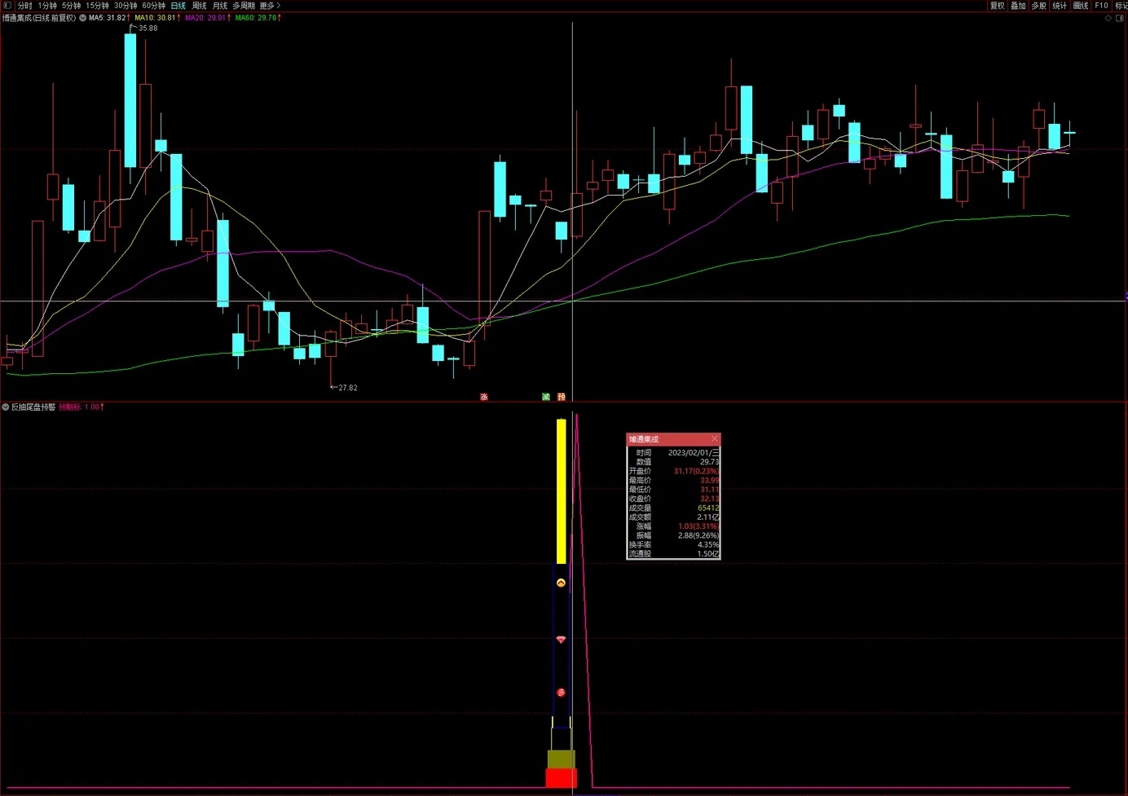The height and width of the screenshot is (796, 1128).
Task: Click the orange 预 marker icon
Action: [562, 397]
